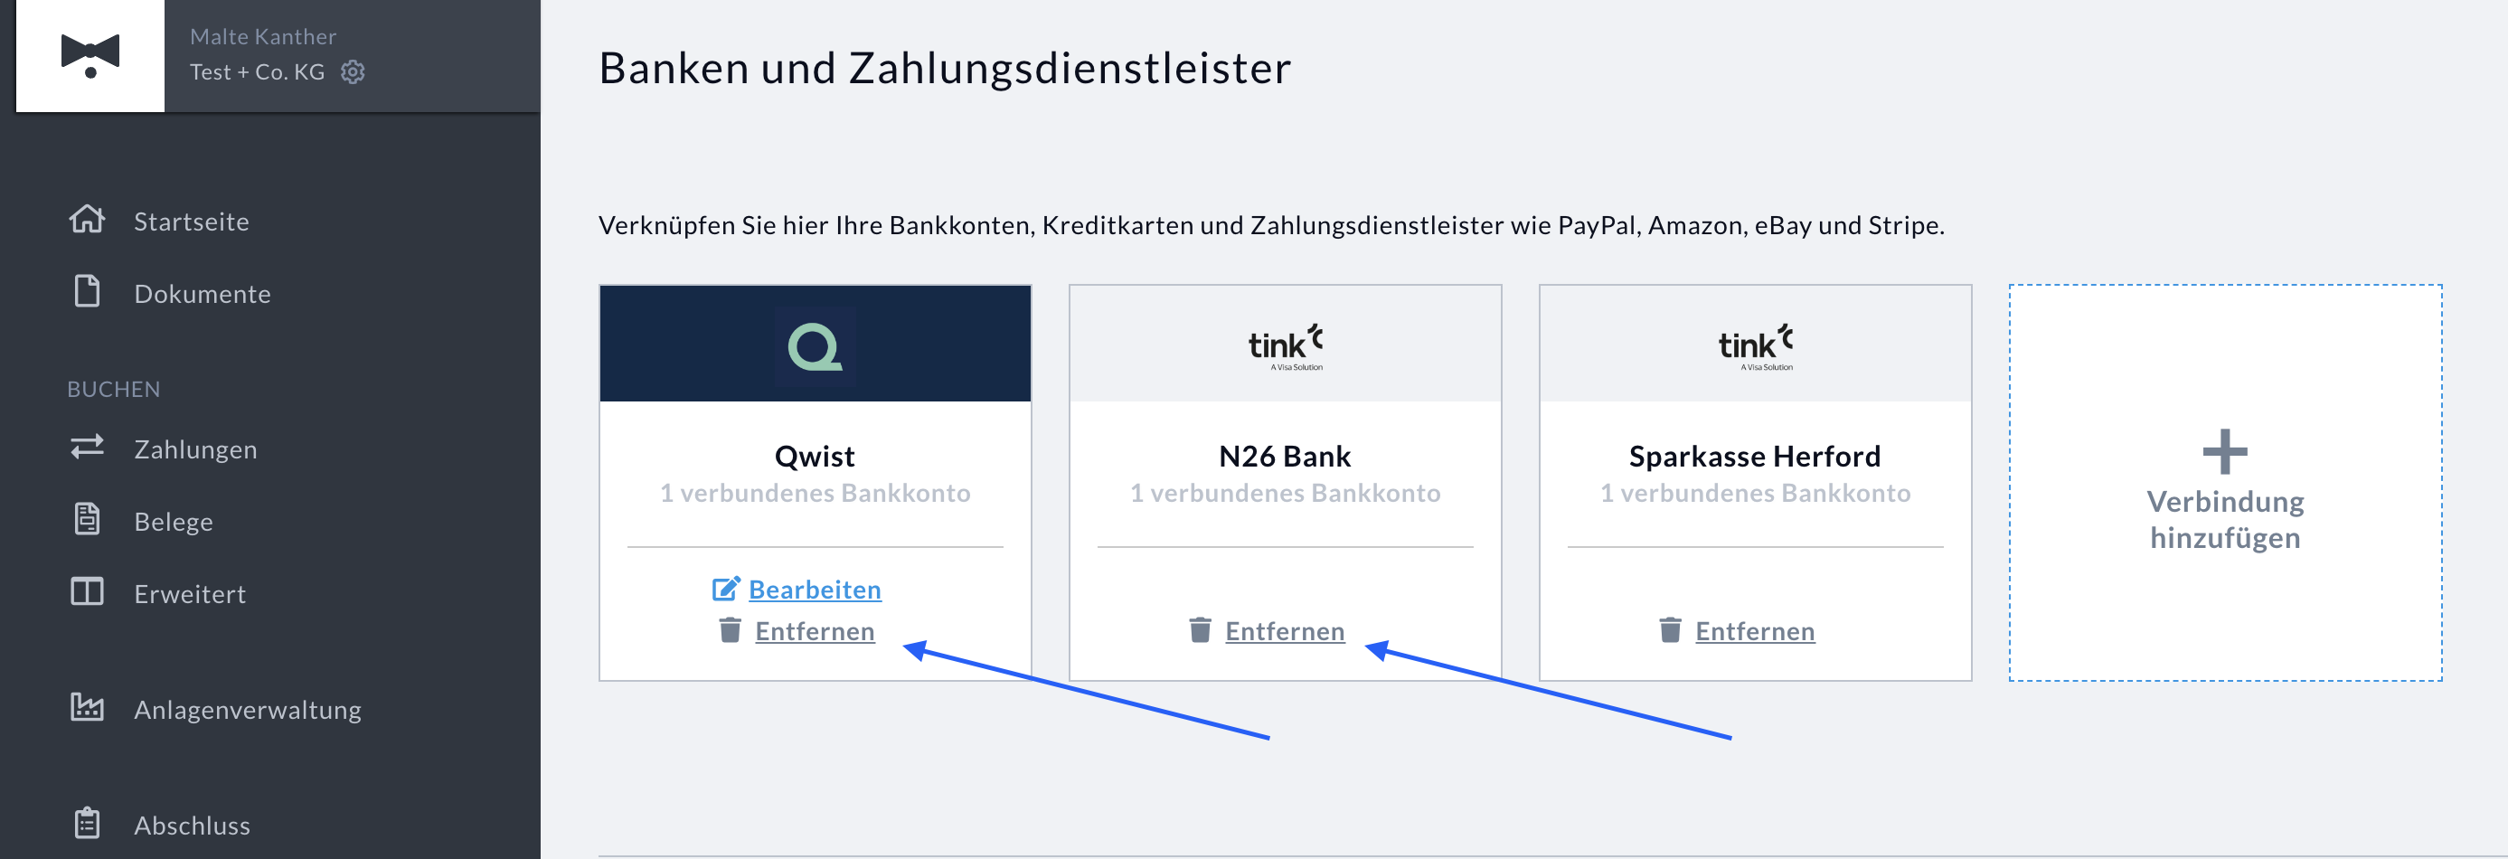Click Bearbeiten link for Qwist

point(815,590)
